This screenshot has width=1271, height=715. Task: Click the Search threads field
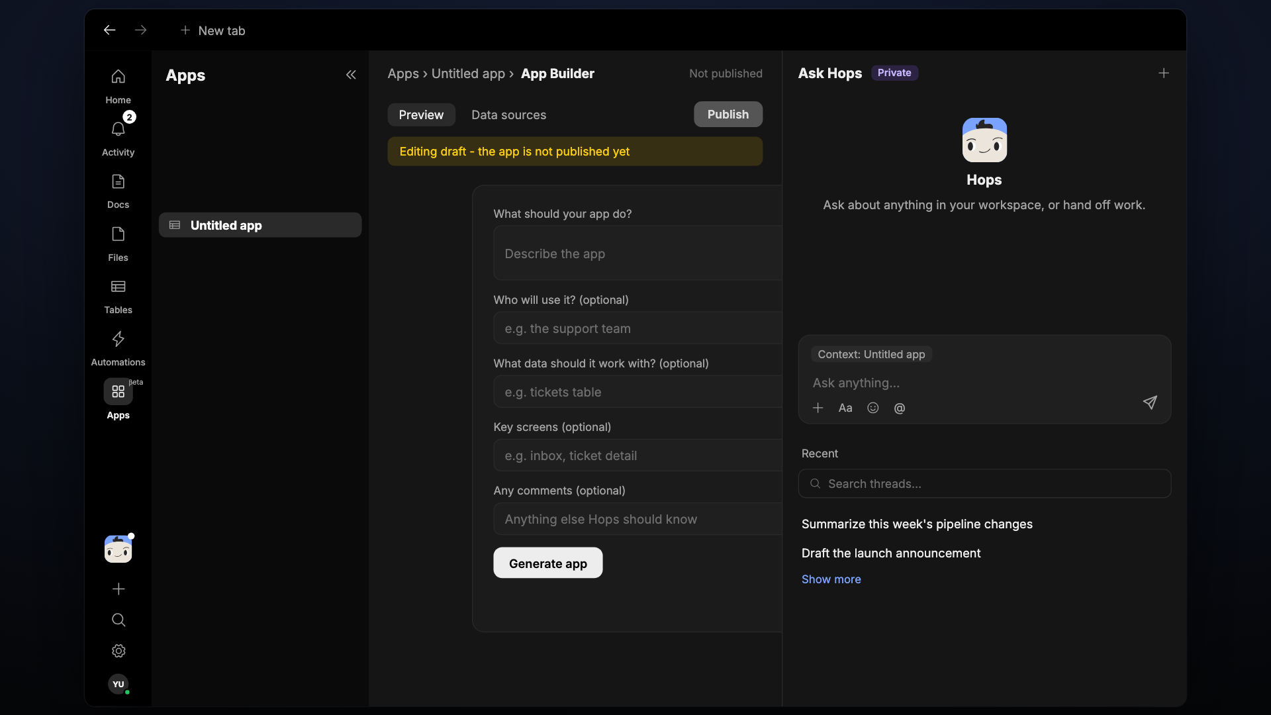coord(984,484)
